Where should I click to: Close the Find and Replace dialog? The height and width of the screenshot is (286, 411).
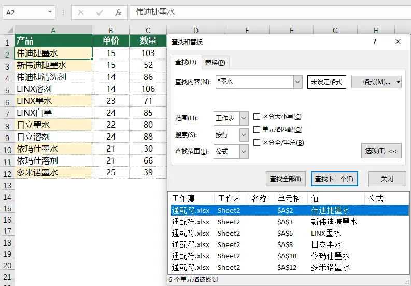coord(398,42)
